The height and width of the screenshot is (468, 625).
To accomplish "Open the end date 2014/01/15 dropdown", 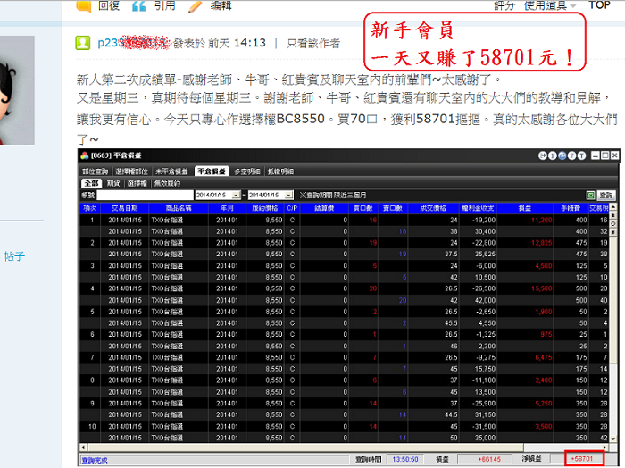I will [289, 195].
